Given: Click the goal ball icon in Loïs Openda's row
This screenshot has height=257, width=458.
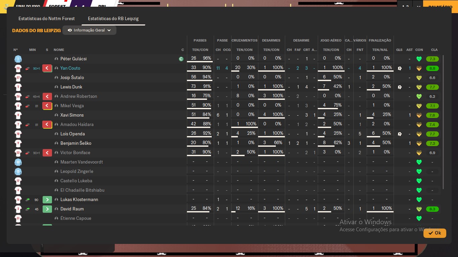Looking at the screenshot, I should point(399,134).
